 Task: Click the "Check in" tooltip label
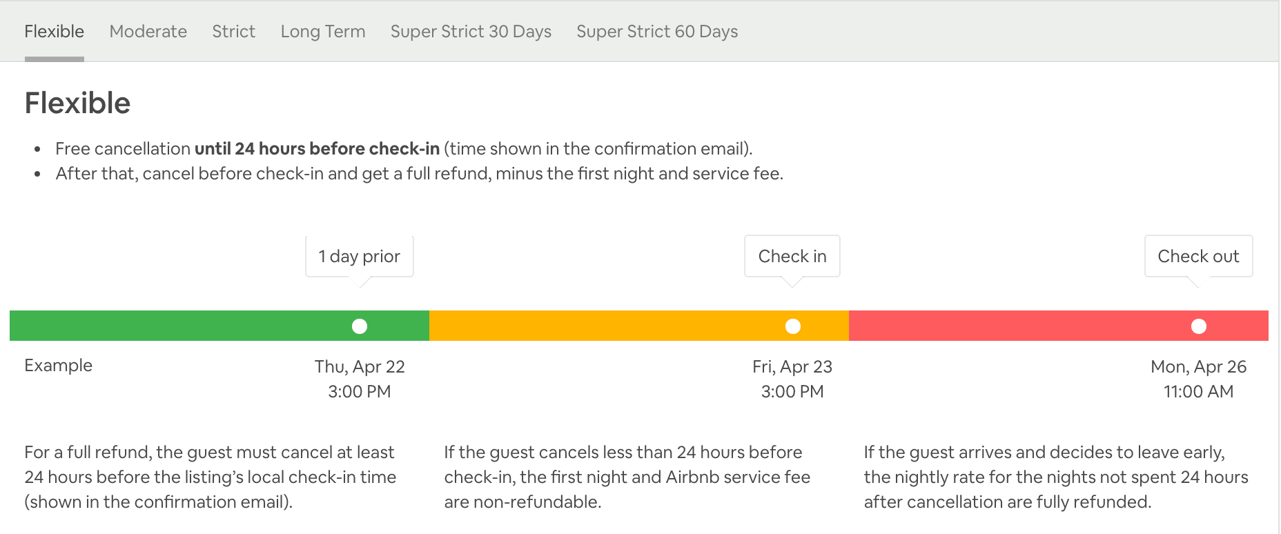pos(792,257)
